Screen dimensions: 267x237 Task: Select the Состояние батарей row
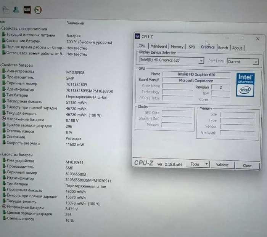[x=57, y=42]
